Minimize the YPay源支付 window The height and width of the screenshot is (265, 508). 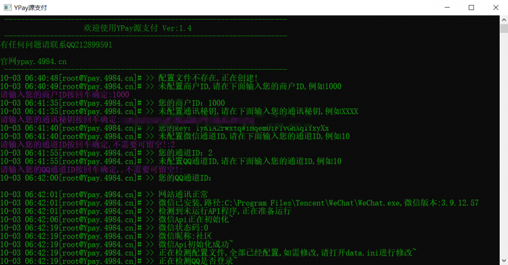447,8
